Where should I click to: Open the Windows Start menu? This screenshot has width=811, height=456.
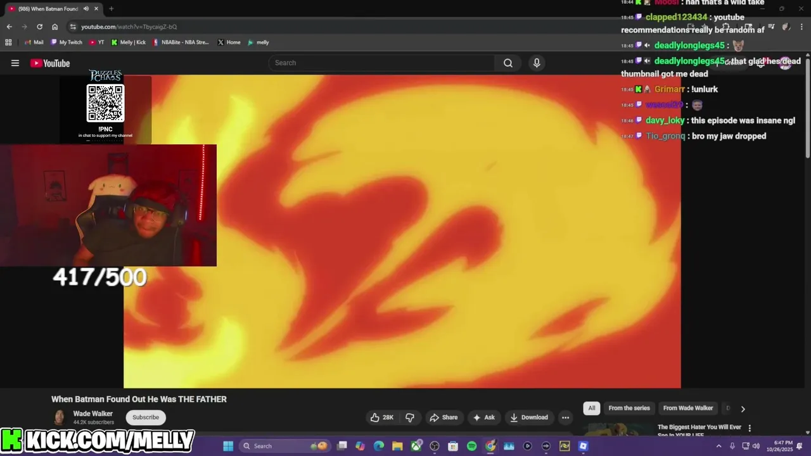(228, 446)
